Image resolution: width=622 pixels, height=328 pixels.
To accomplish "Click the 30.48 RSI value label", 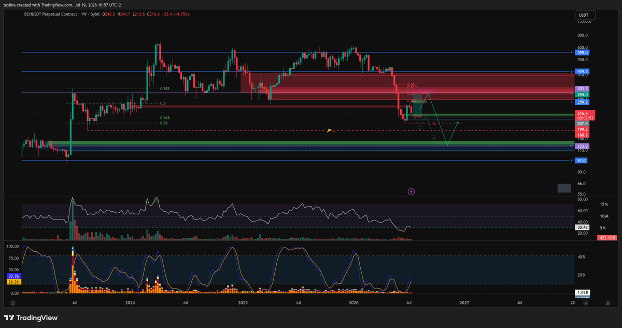I will tap(583, 227).
